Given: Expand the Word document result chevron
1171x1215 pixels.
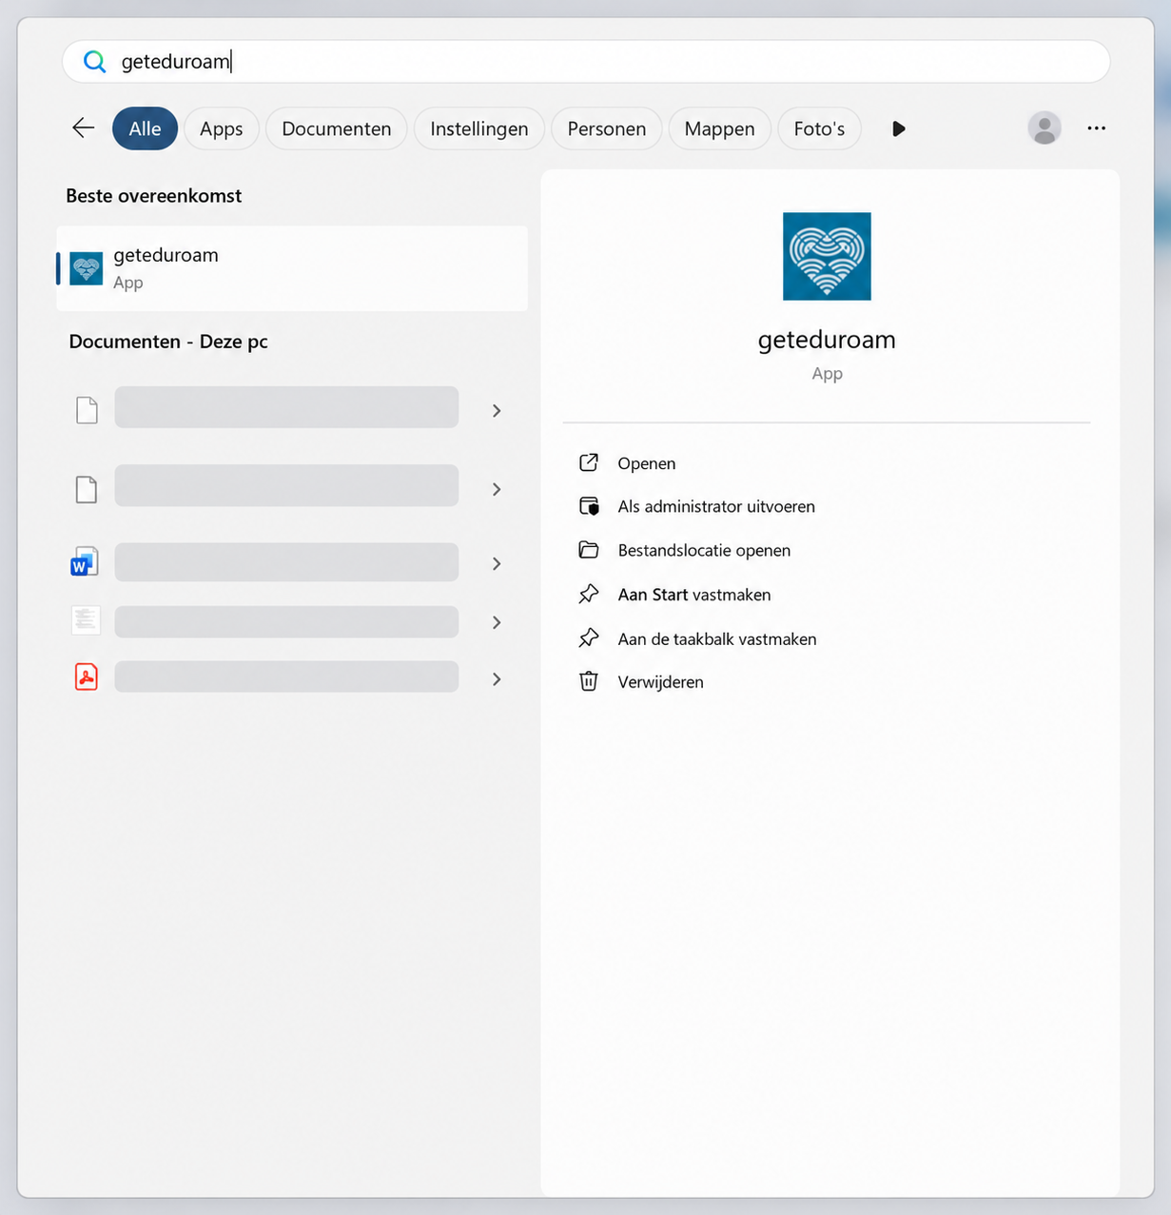Looking at the screenshot, I should tap(497, 564).
